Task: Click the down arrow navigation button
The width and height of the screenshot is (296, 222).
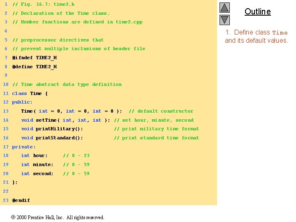Action: (224, 20)
